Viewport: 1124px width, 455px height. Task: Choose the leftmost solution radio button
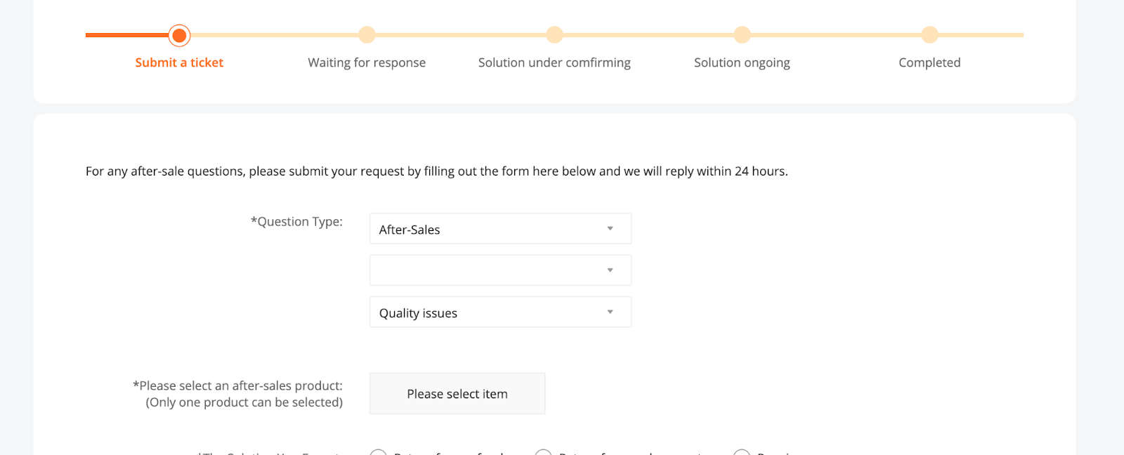click(379, 453)
